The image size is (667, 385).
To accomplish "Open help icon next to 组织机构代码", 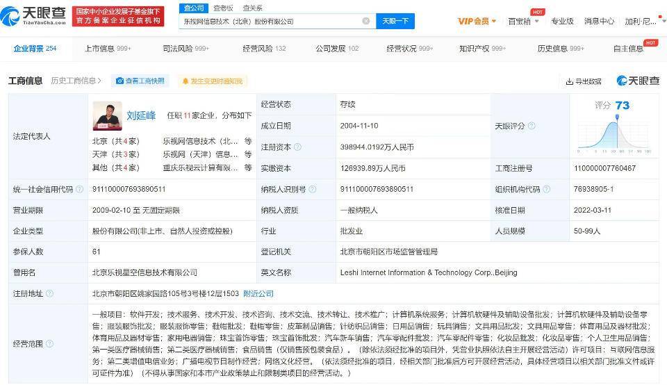I will tap(547, 189).
